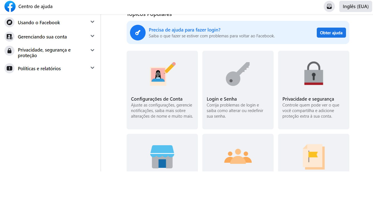Expand the Políticas e relatórios section
Screen dimensions: 373x223
(92, 67)
